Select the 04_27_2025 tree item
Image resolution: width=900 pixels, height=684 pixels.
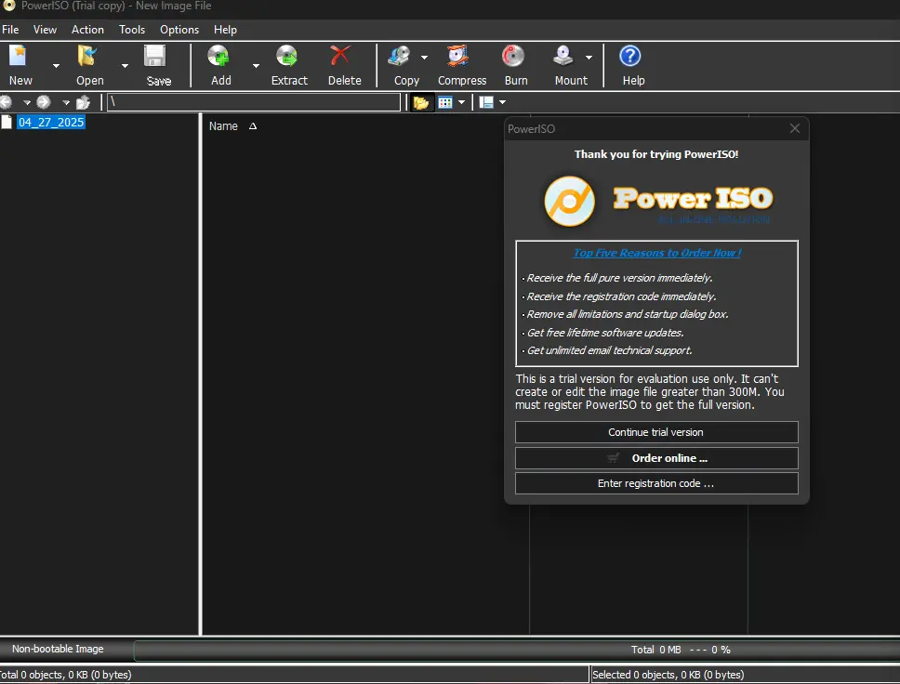click(51, 123)
